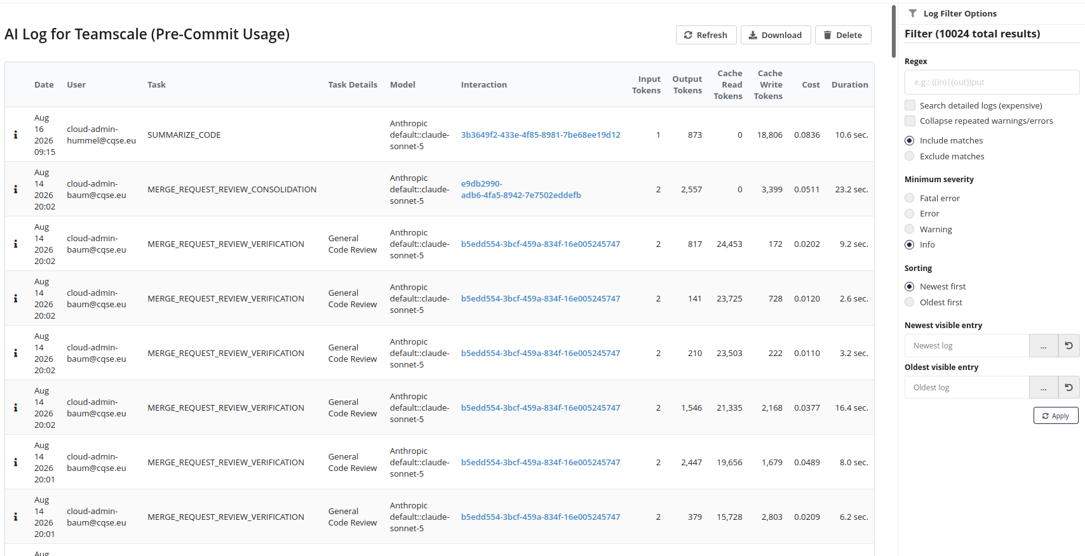
Task: Show info for the row costing 0.0120
Action: tap(16, 298)
